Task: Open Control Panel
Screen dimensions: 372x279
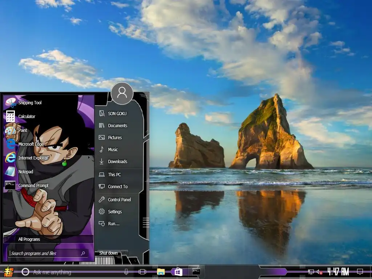Action: pyautogui.click(x=120, y=199)
